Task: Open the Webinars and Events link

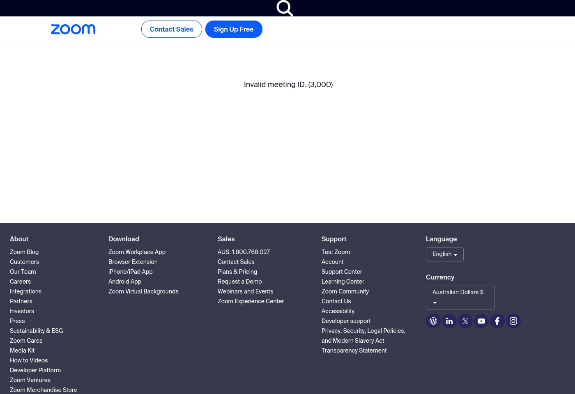Action: pyautogui.click(x=245, y=291)
